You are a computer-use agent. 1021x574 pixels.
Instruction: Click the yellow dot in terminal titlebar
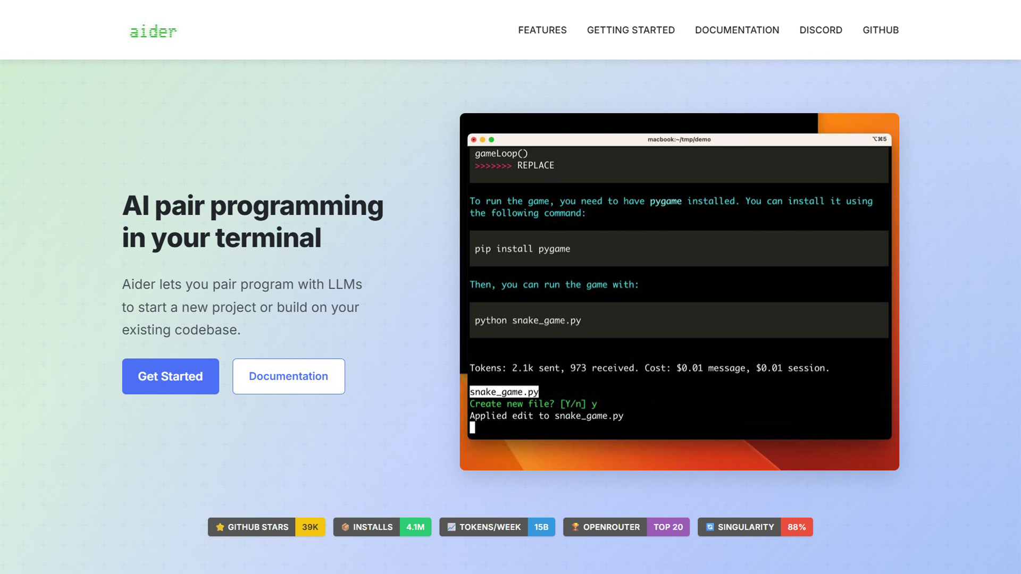[483, 140]
